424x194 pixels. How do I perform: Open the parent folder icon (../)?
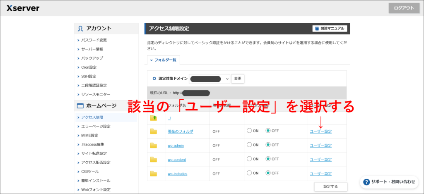pyautogui.click(x=154, y=117)
